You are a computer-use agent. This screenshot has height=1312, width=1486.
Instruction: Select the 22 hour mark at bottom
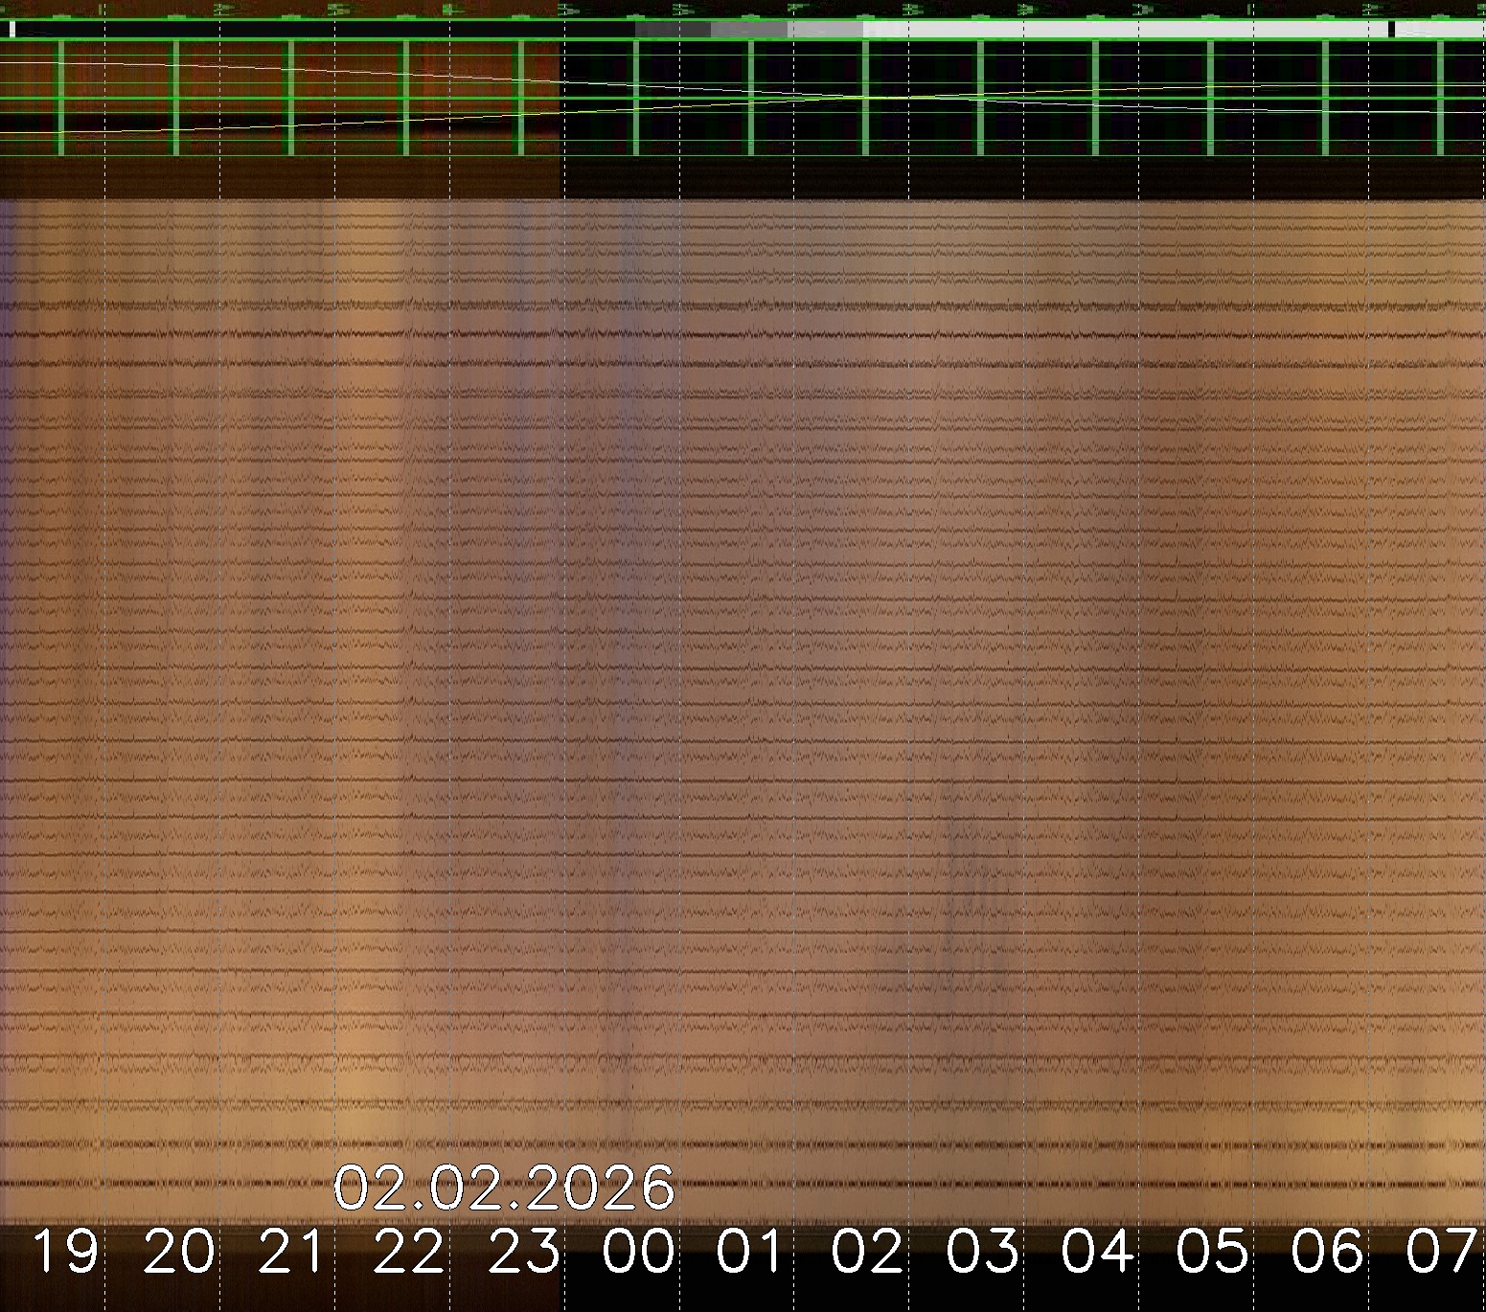tap(408, 1252)
